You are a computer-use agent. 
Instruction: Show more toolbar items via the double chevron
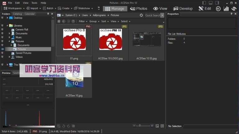coord(99,8)
